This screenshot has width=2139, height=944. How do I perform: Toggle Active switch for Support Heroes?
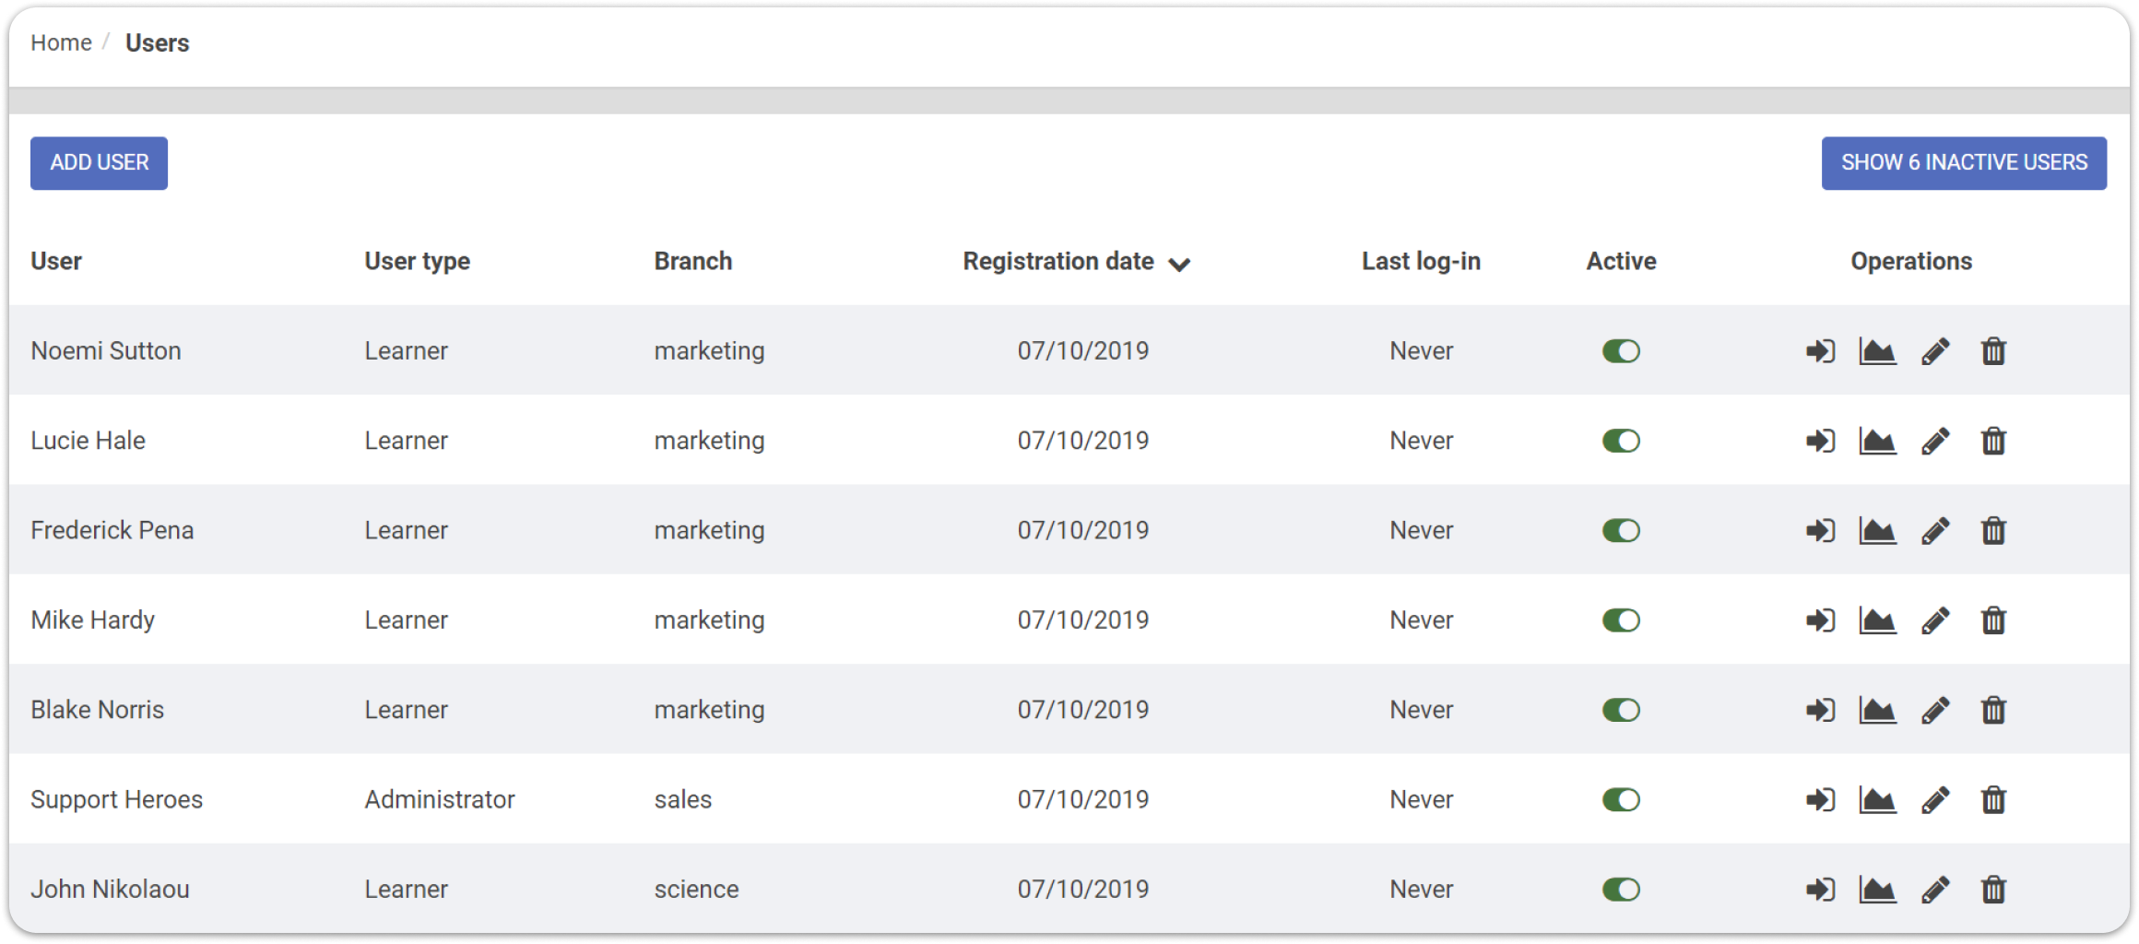click(x=1621, y=799)
